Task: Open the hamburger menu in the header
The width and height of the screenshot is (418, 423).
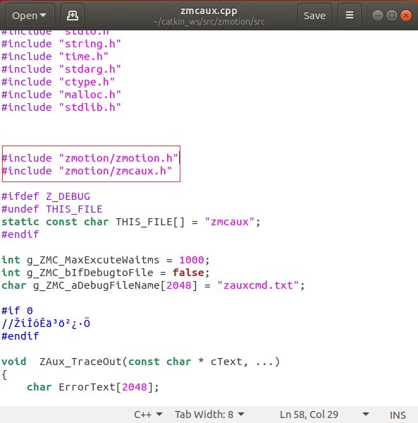Action: coord(350,16)
